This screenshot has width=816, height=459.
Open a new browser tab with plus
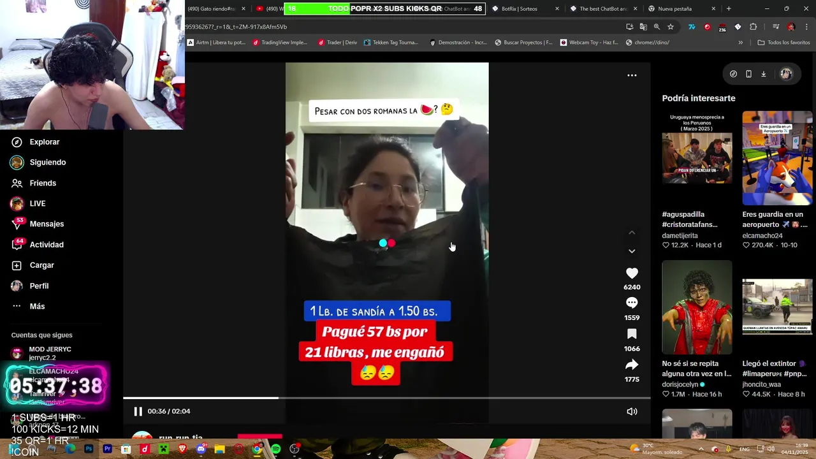click(729, 9)
